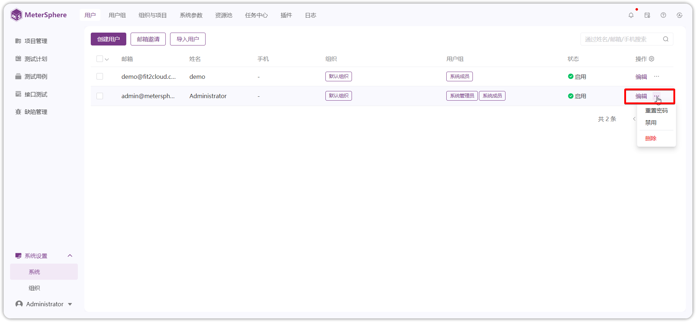The width and height of the screenshot is (696, 322).
Task: Edit the Administrator user via 编辑
Action: coord(641,96)
